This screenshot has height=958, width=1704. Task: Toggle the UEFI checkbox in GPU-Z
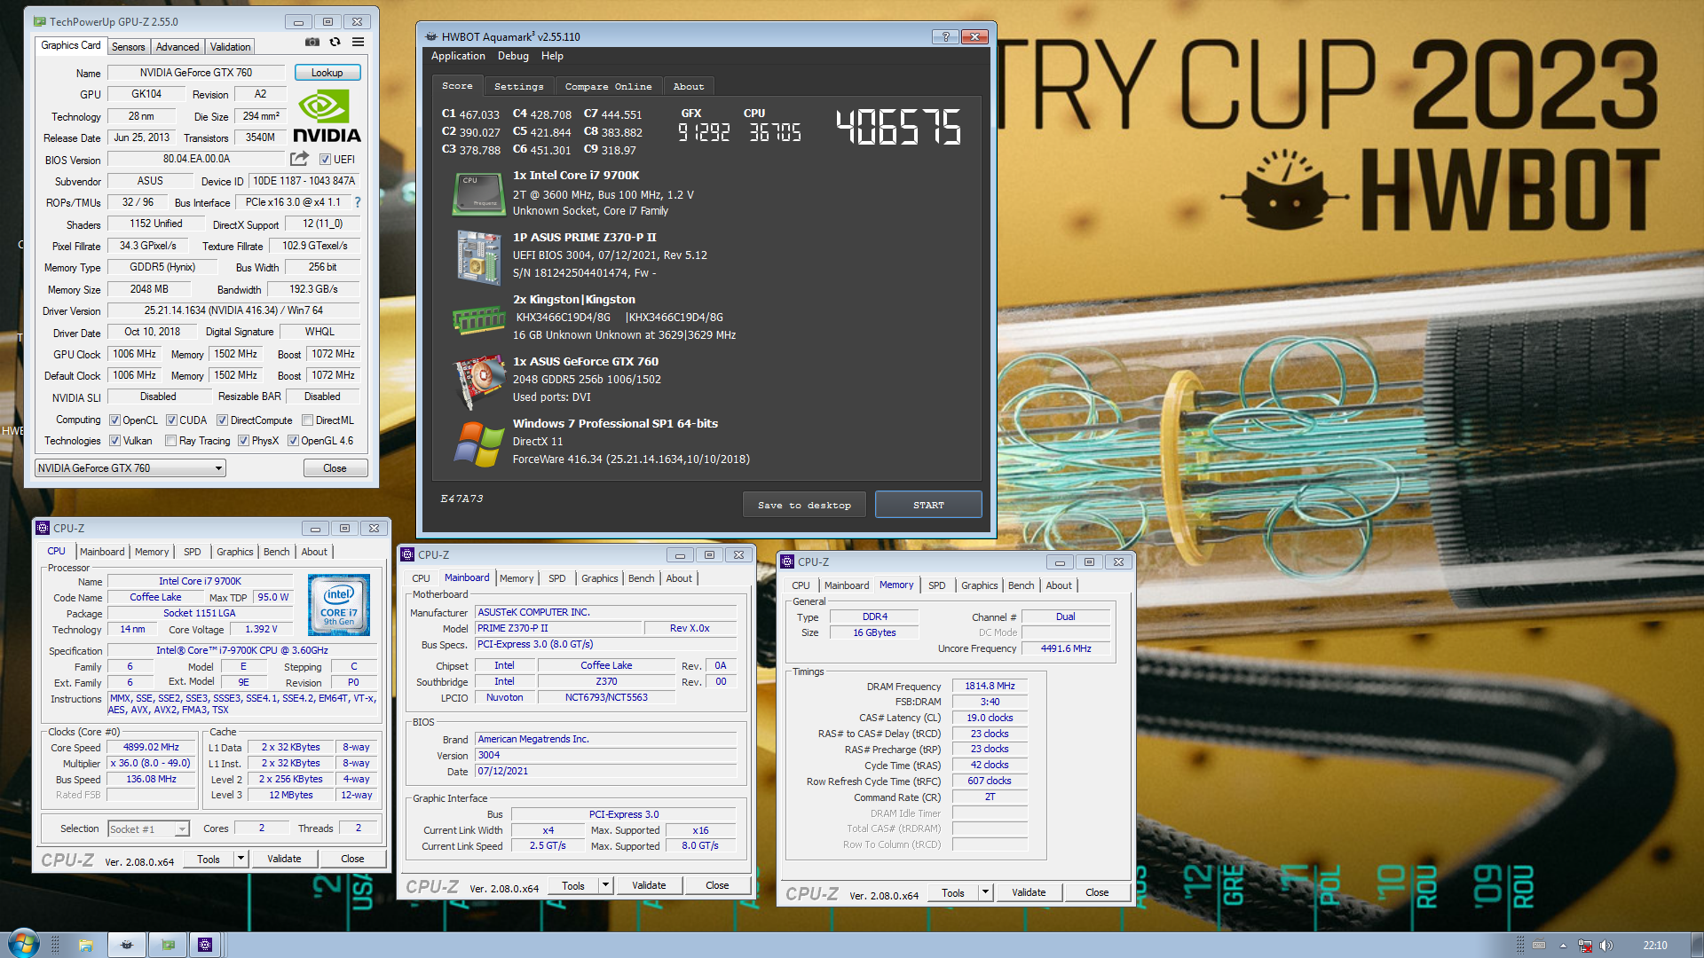click(325, 160)
